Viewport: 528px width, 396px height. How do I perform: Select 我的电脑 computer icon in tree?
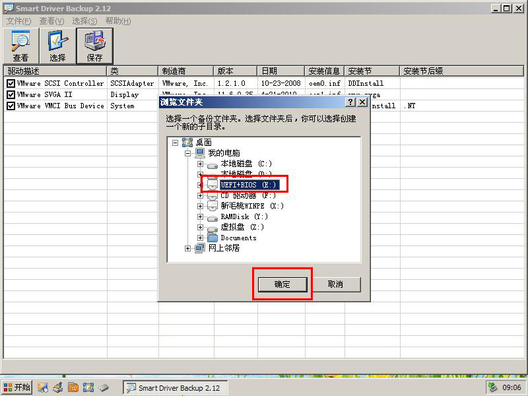[200, 153]
